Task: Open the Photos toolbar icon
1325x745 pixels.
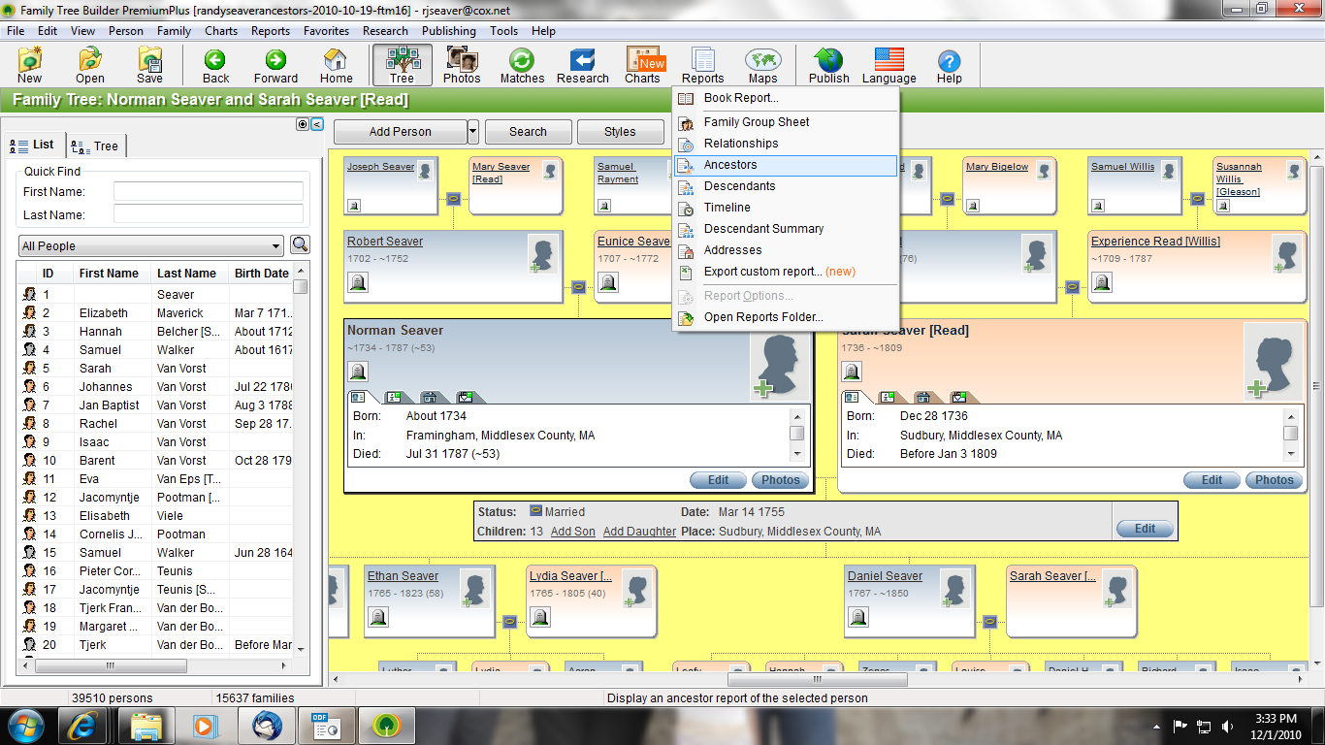Action: click(462, 65)
